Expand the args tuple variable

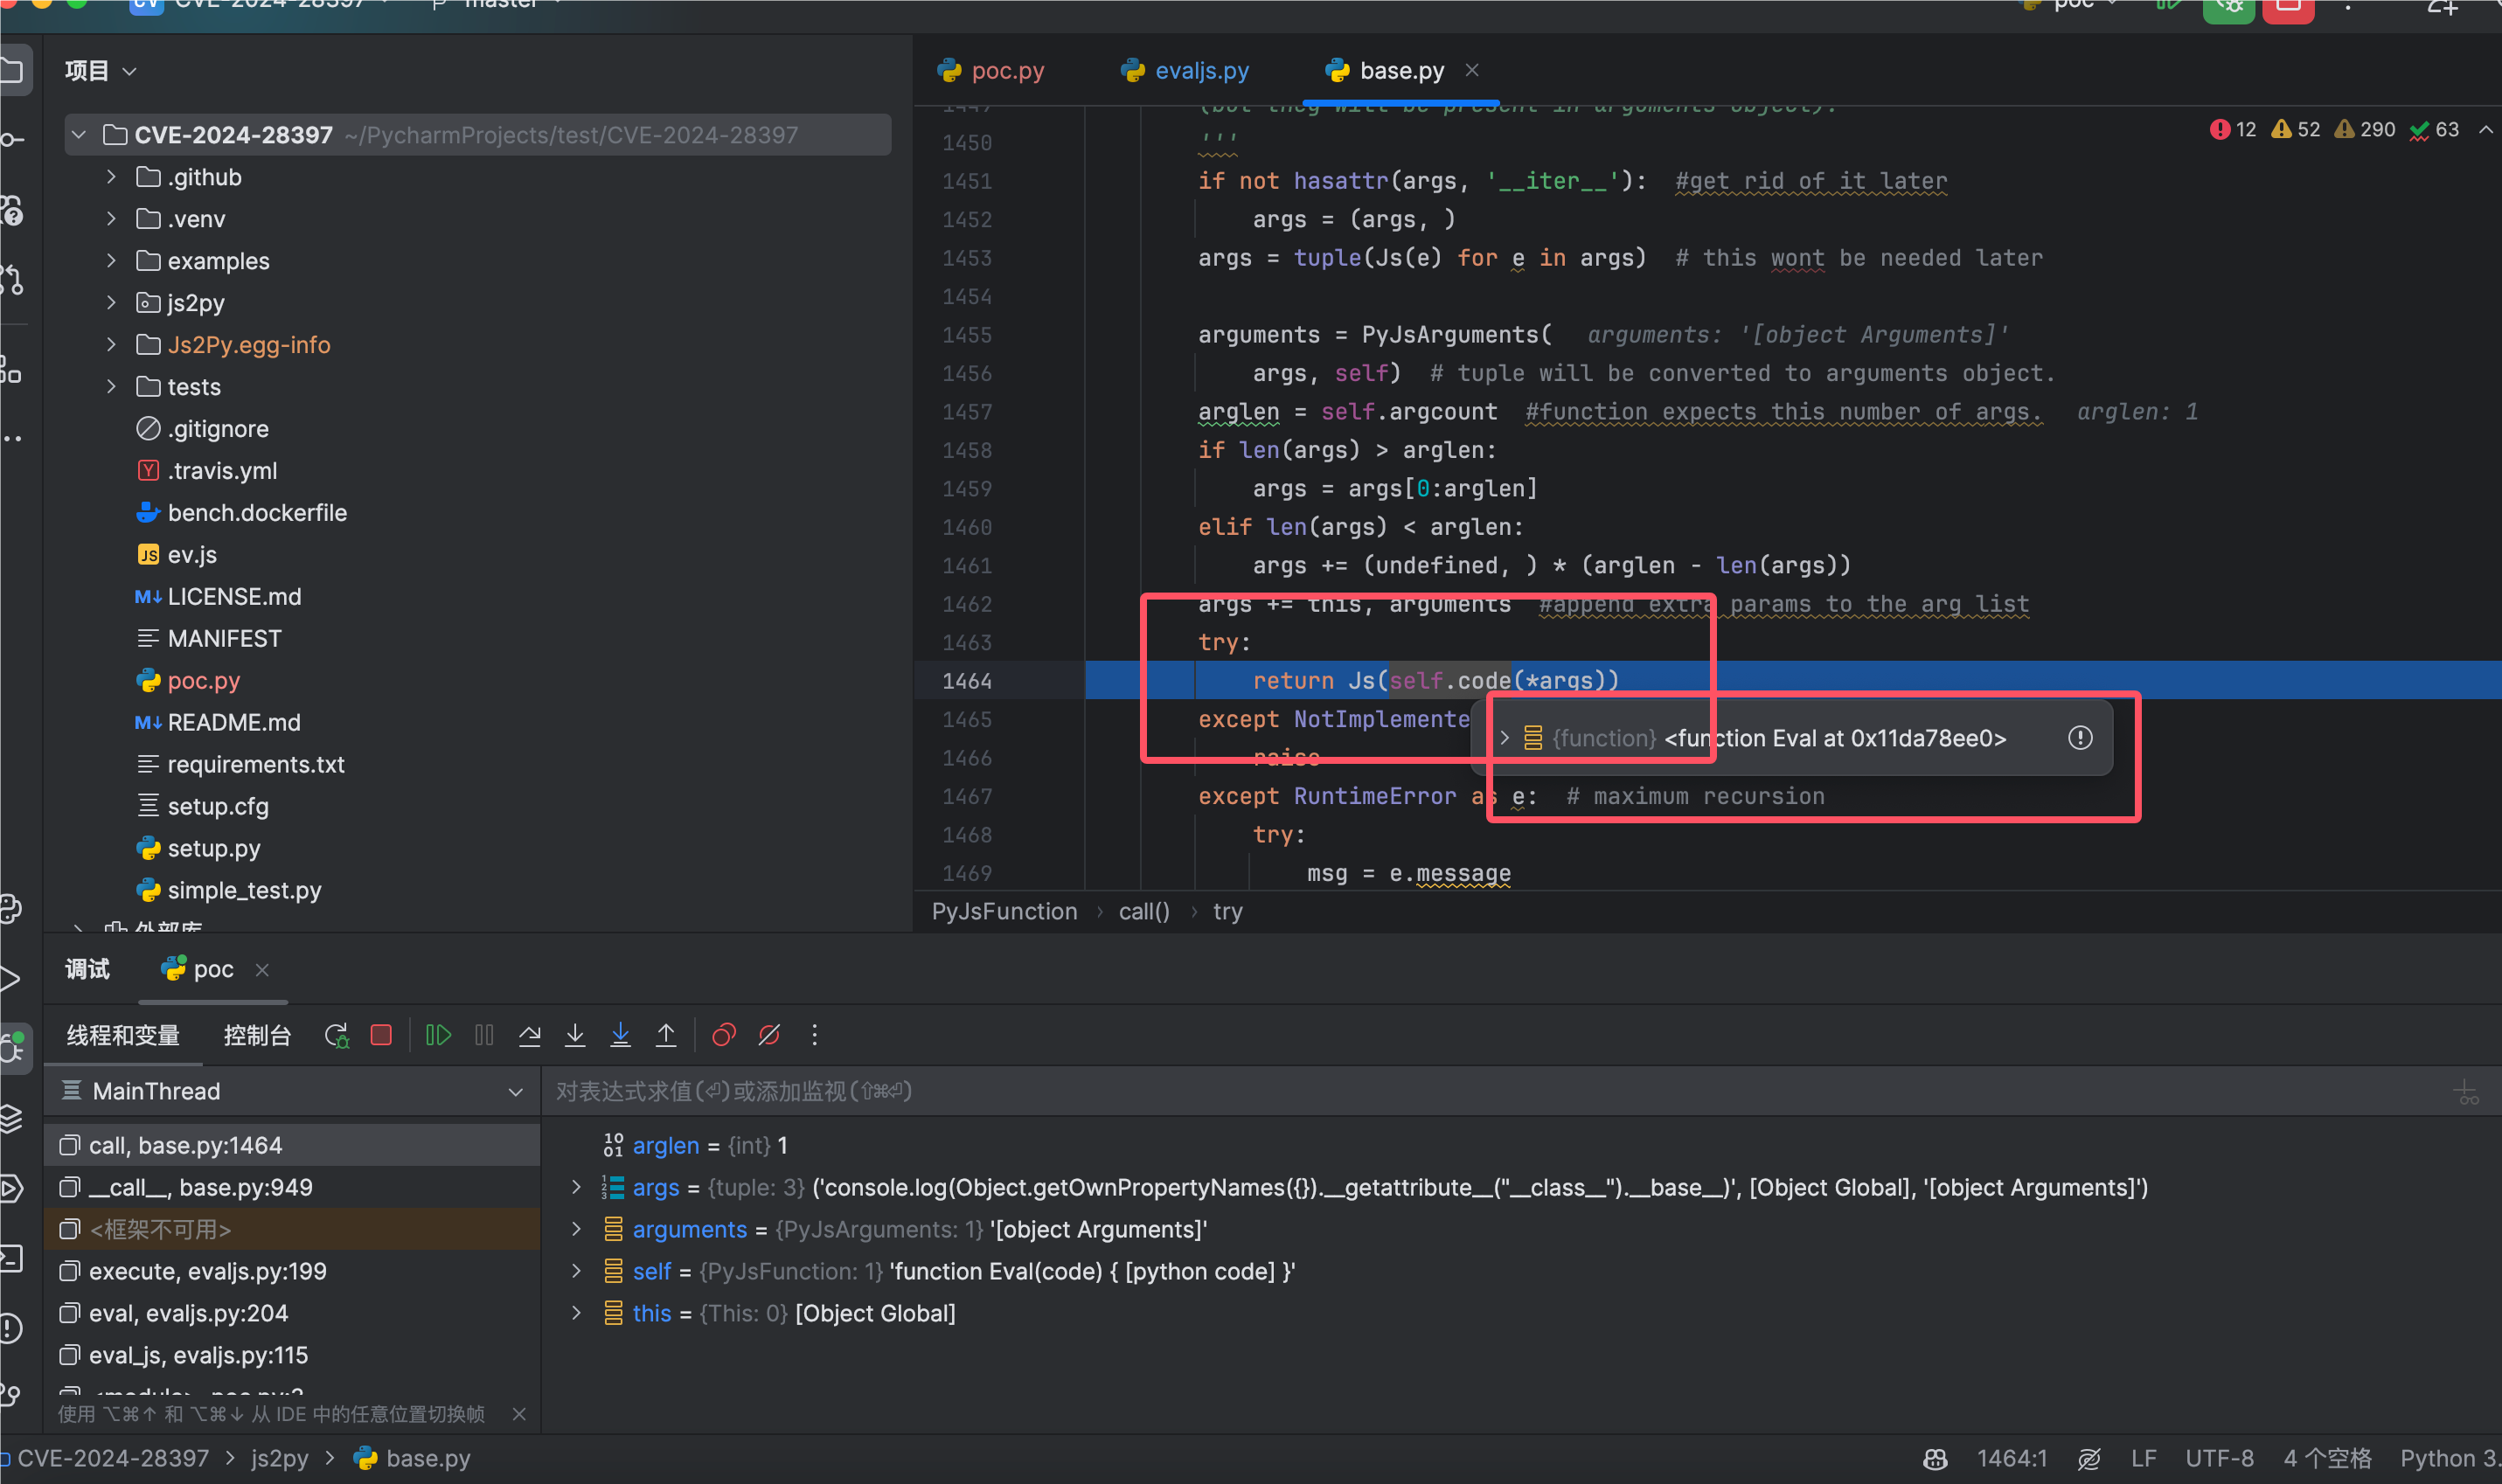[x=576, y=1187]
